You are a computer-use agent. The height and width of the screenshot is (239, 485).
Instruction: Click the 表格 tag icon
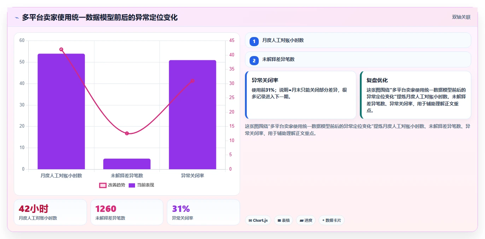click(279, 220)
